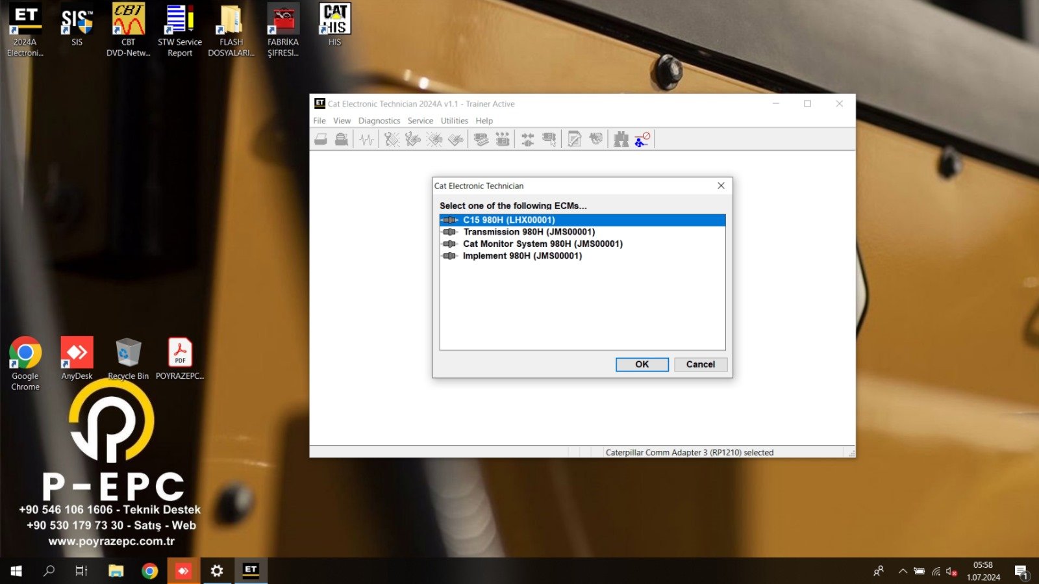The height and width of the screenshot is (584, 1039).
Task: Click the muted volume tray icon
Action: tap(951, 572)
